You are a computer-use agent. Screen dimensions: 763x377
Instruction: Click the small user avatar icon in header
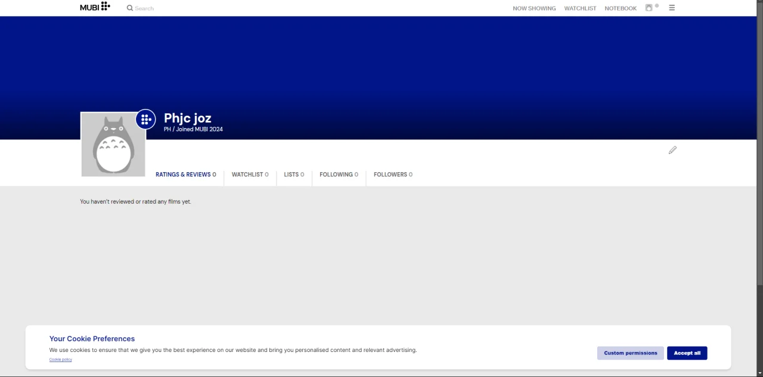click(649, 8)
